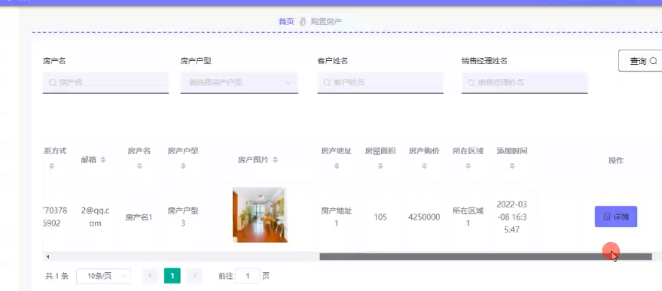
Task: Sort by 房产户型 column arrows
Action: click(183, 166)
